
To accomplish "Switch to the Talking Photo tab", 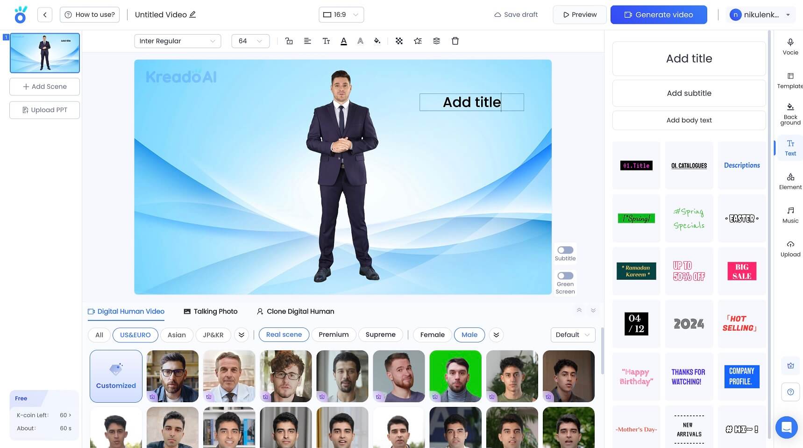I will click(x=211, y=312).
